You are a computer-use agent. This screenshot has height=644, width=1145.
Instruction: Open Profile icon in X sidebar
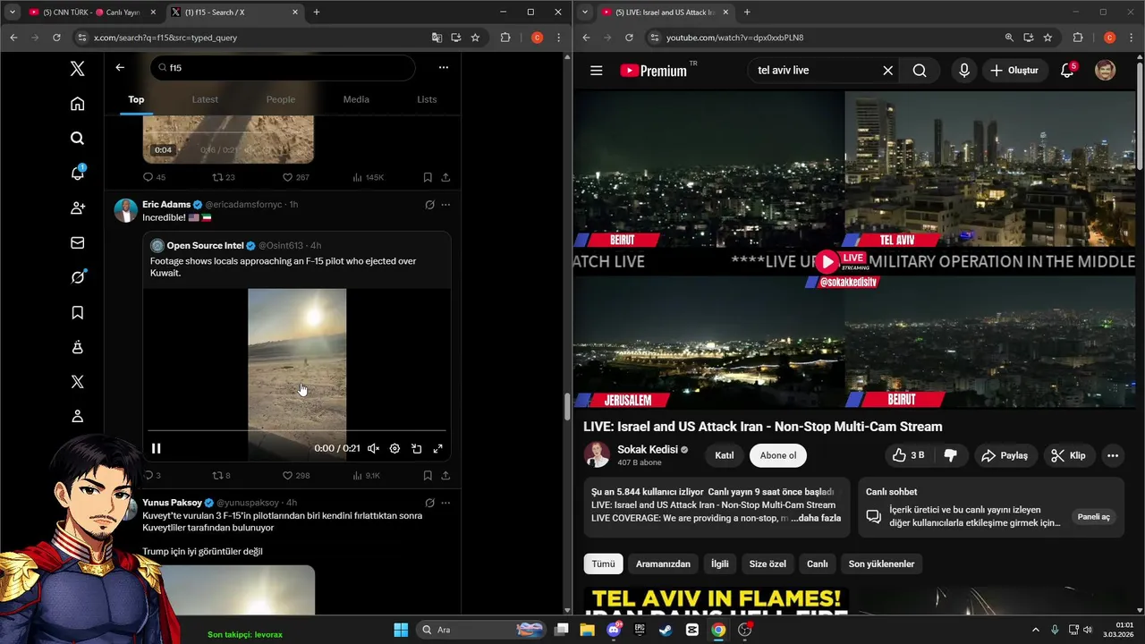click(x=78, y=416)
